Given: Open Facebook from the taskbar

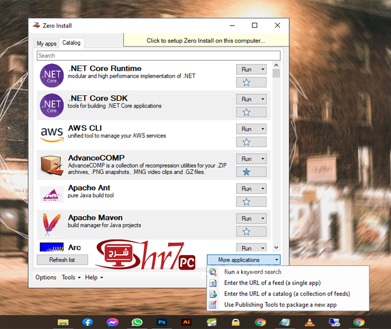Looking at the screenshot, I should (x=87, y=322).
